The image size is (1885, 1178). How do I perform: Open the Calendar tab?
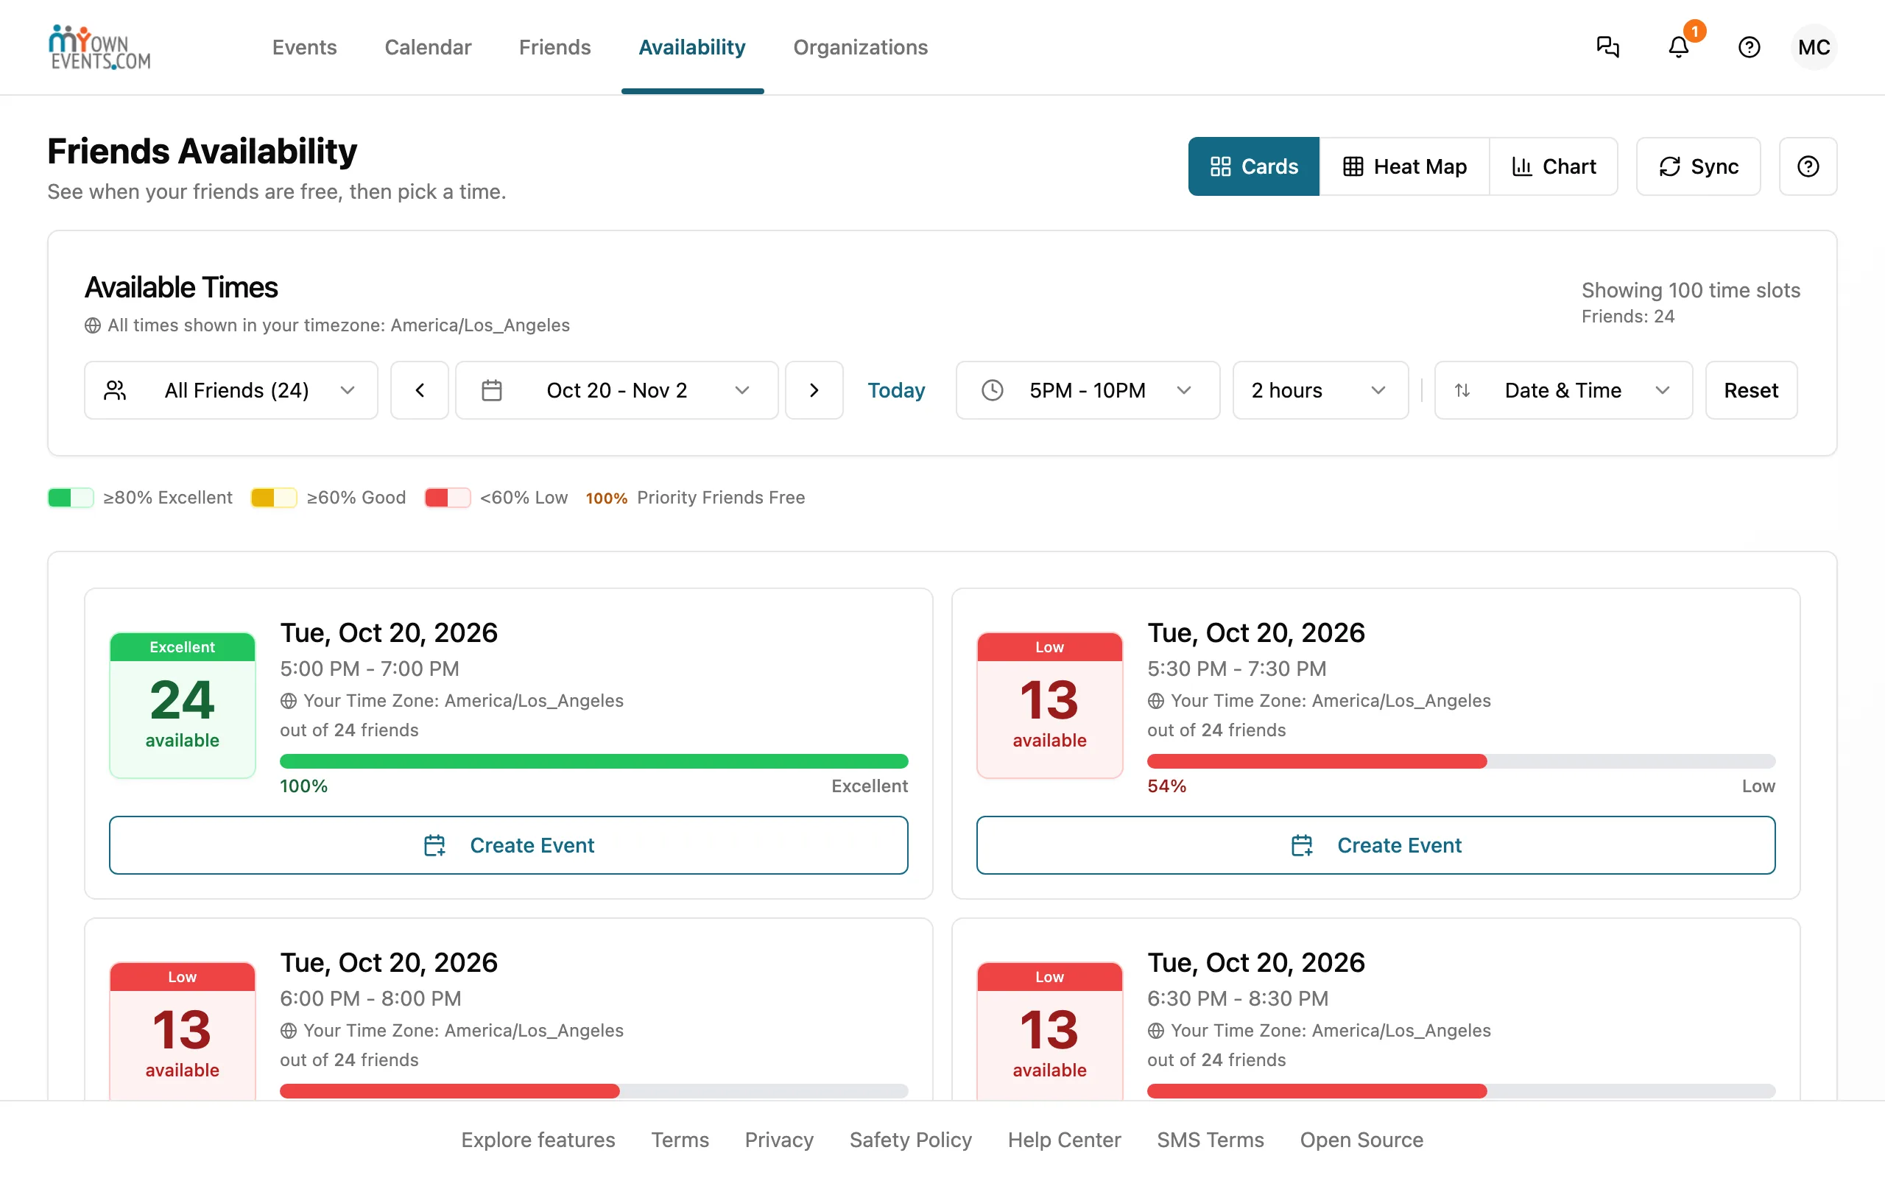click(x=428, y=48)
